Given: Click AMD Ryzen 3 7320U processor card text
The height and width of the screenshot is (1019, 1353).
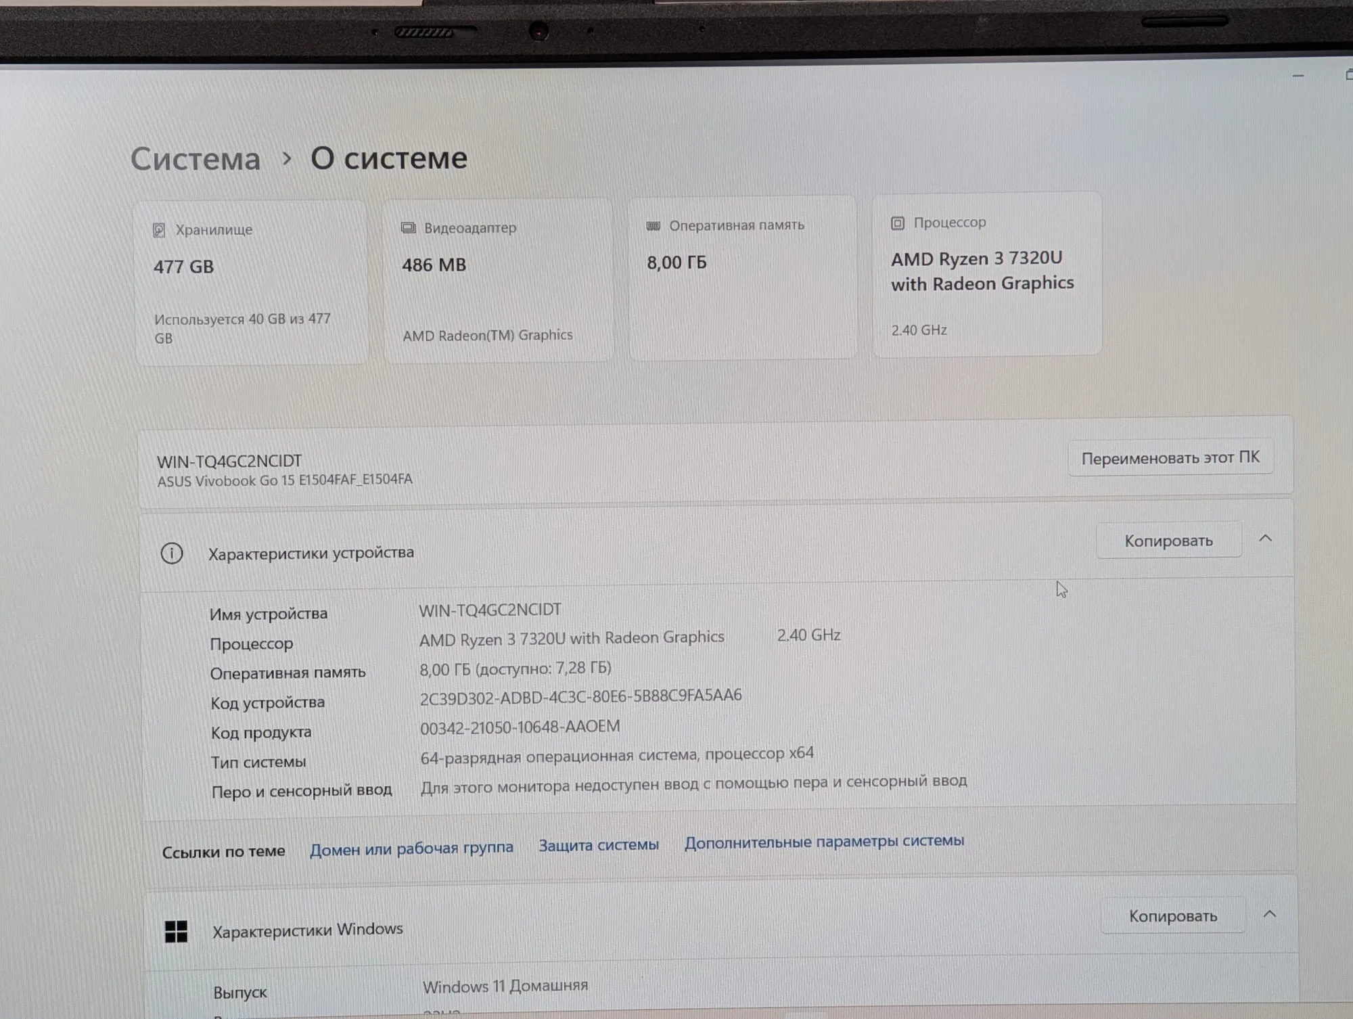Looking at the screenshot, I should click(x=982, y=271).
